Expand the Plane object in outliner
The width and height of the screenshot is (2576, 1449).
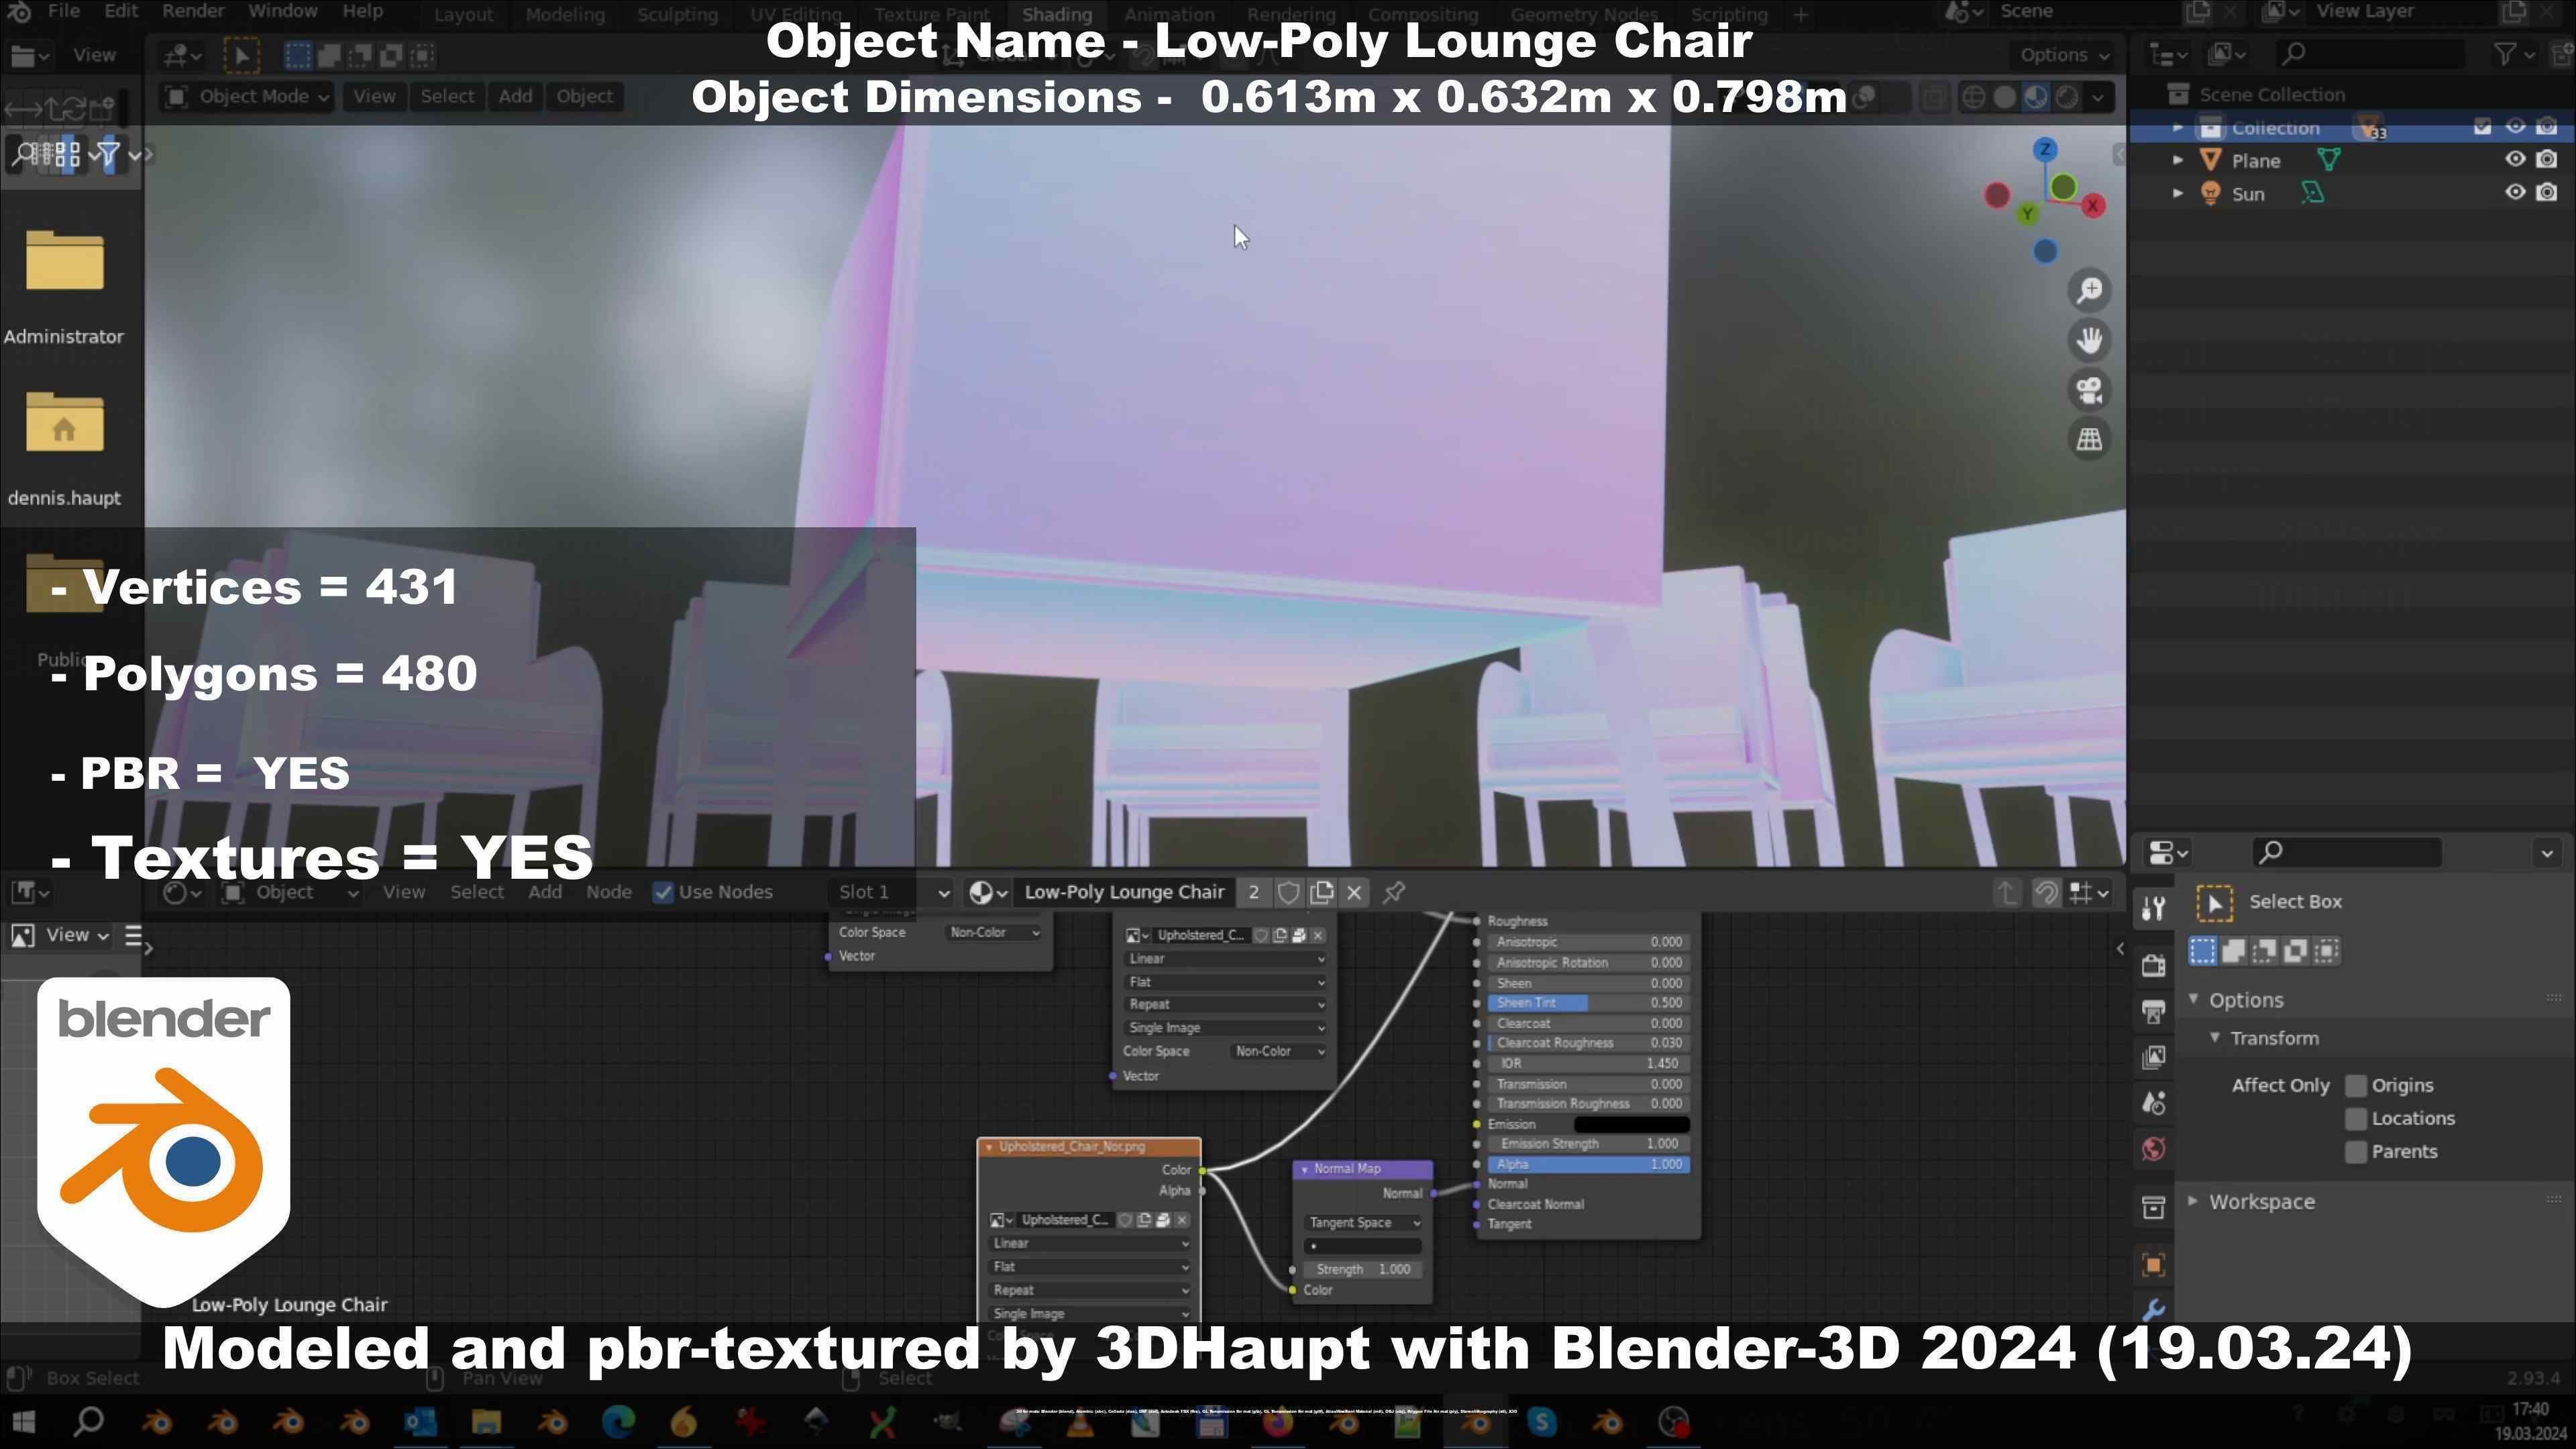(x=2177, y=160)
